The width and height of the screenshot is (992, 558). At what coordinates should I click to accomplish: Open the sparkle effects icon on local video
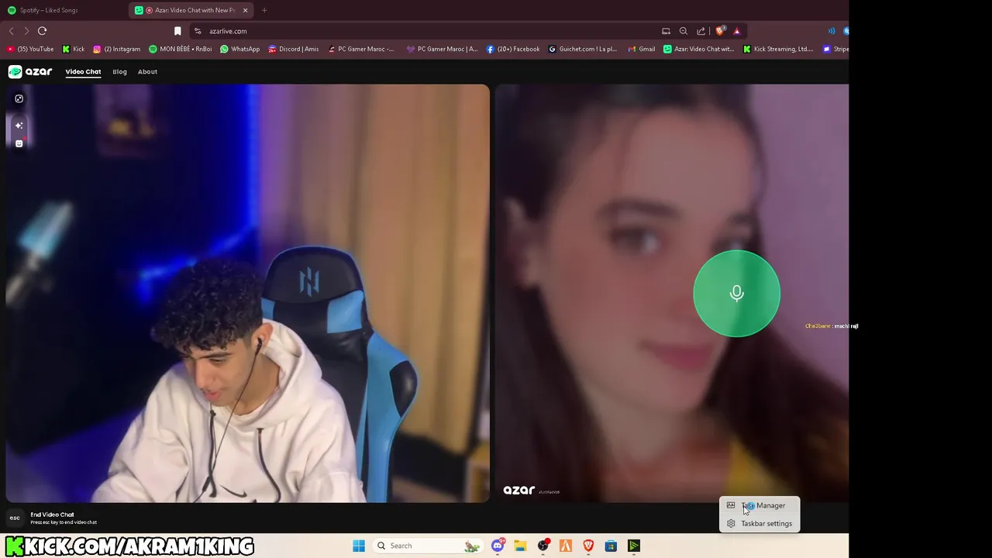19,125
